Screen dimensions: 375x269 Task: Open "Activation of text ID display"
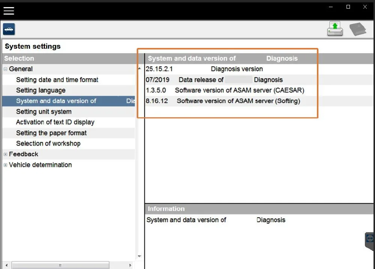coord(55,122)
